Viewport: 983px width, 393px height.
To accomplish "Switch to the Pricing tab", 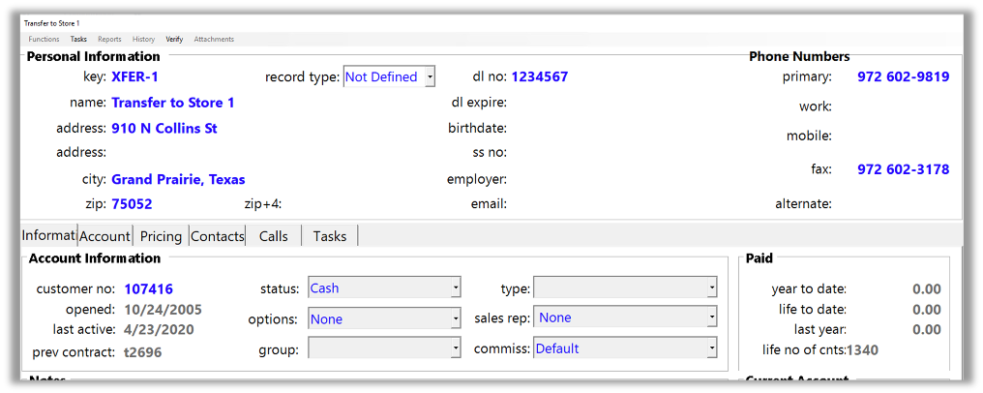I will pyautogui.click(x=161, y=236).
